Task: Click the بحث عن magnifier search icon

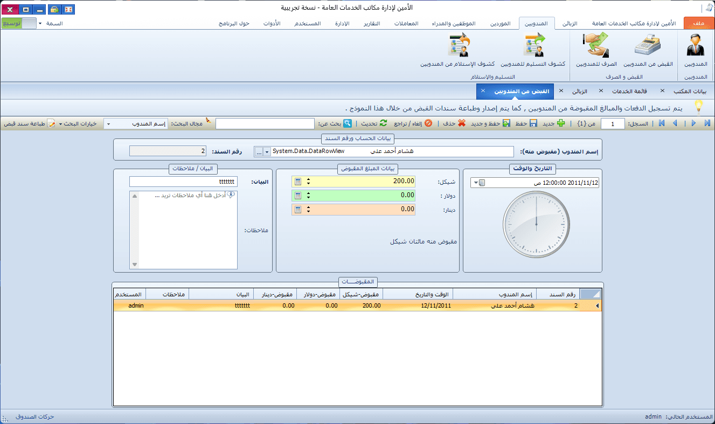Action: (348, 123)
